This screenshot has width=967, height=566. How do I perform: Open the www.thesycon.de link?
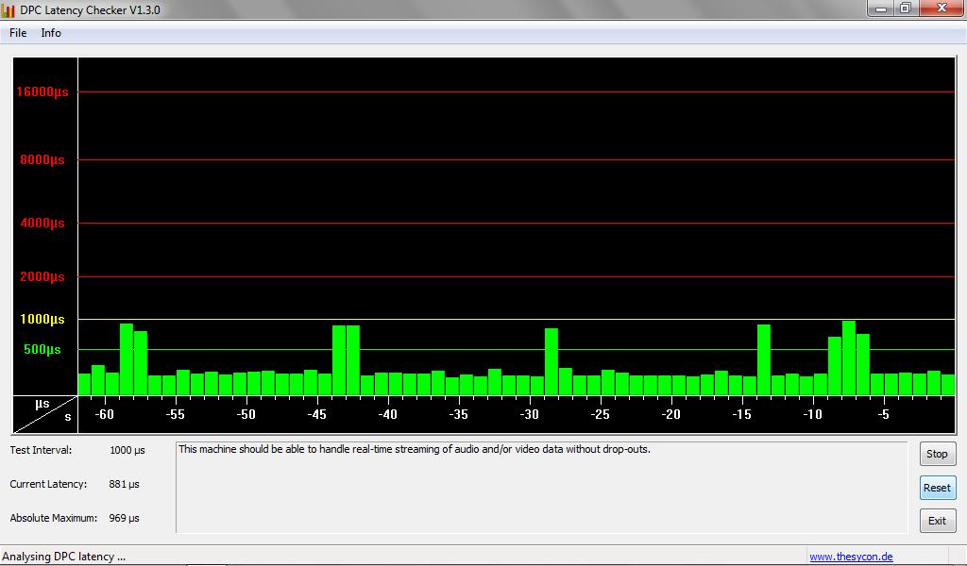tap(851, 557)
